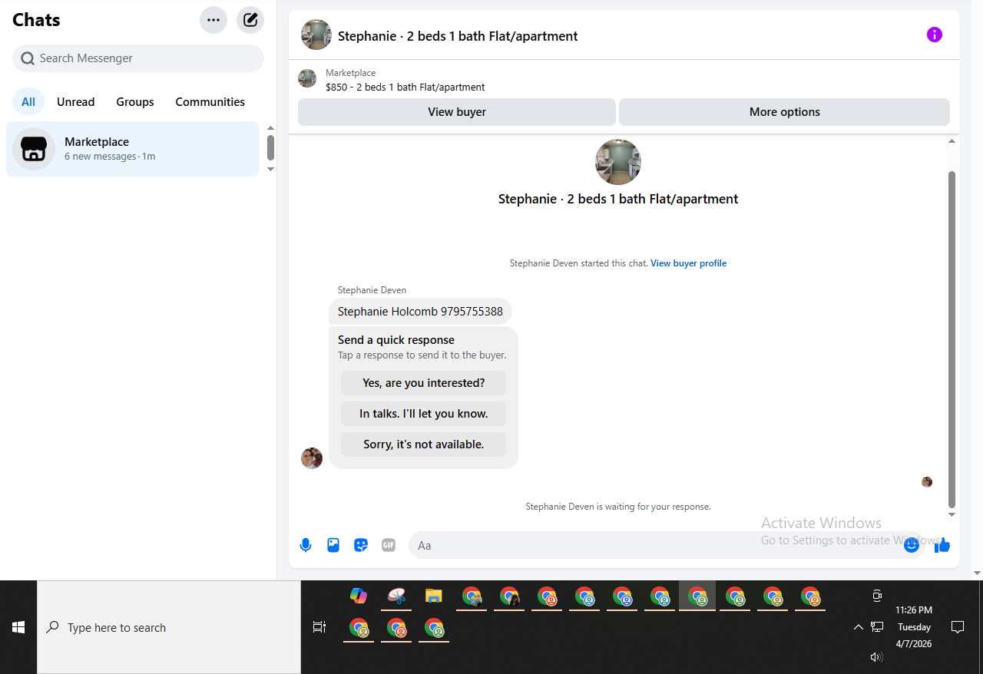Click the Marketplace storefront icon in chat list
This screenshot has width=983, height=674.
point(34,149)
